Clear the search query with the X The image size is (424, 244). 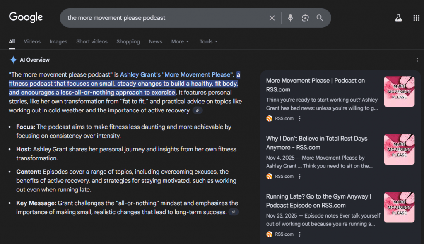[272, 18]
